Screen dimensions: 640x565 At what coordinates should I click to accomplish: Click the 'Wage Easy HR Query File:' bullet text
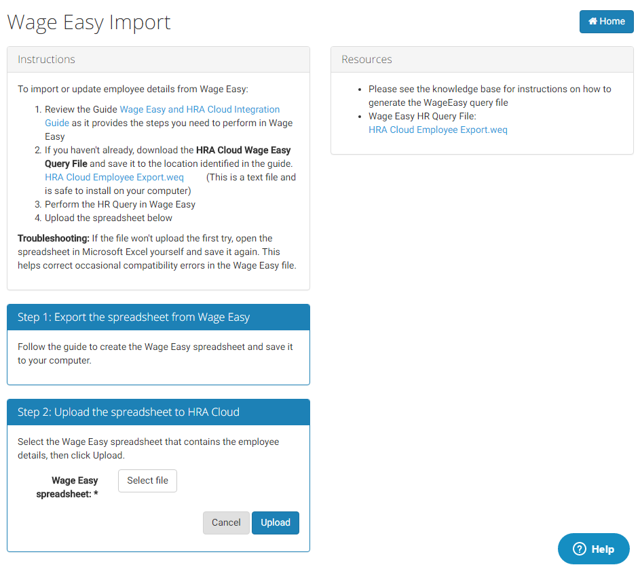click(422, 116)
